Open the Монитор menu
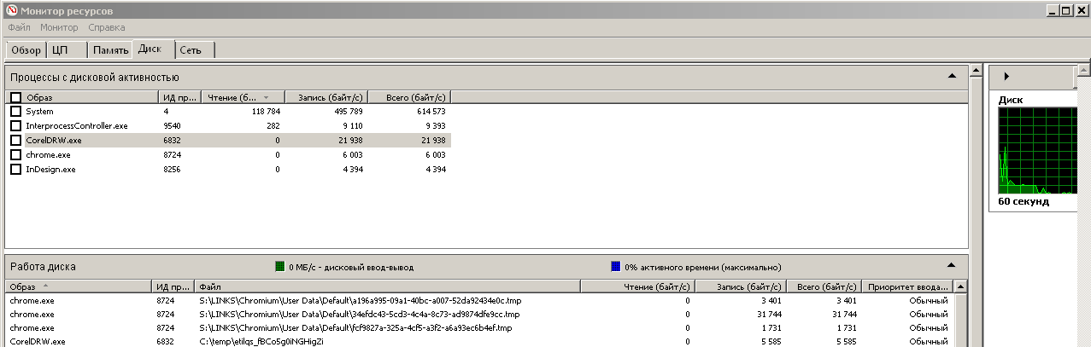Image resolution: width=1091 pixels, height=347 pixels. (59, 28)
